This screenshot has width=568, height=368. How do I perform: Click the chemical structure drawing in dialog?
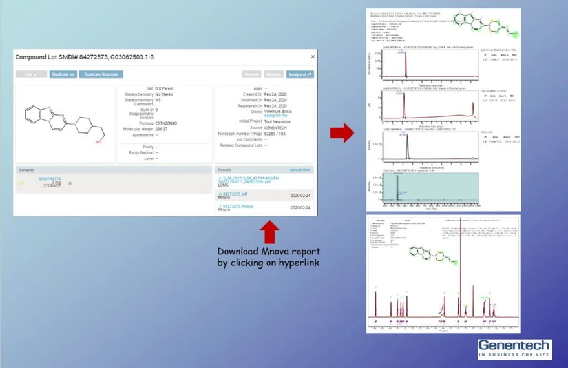coord(65,124)
